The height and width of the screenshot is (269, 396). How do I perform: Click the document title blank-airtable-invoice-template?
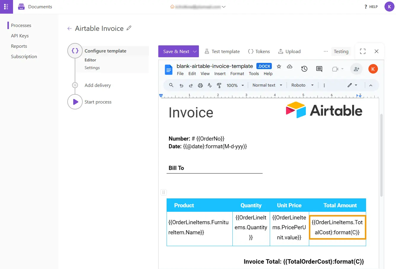pos(215,66)
